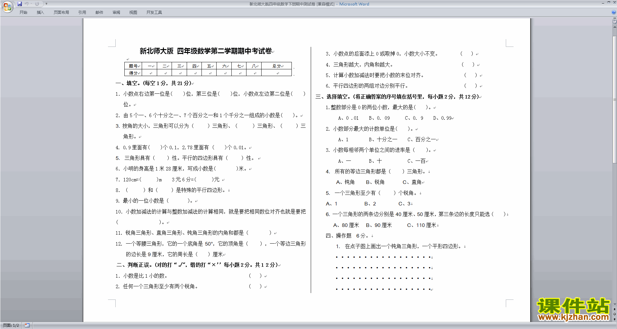Click the Save icon in Quick Access Toolbar
The image size is (617, 329).
(20, 4)
